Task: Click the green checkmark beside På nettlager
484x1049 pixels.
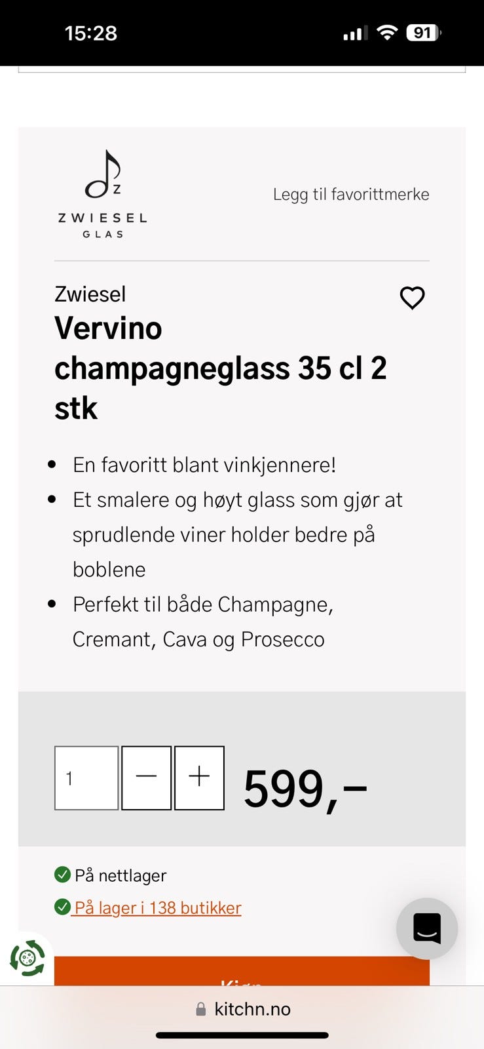Action: (x=62, y=875)
